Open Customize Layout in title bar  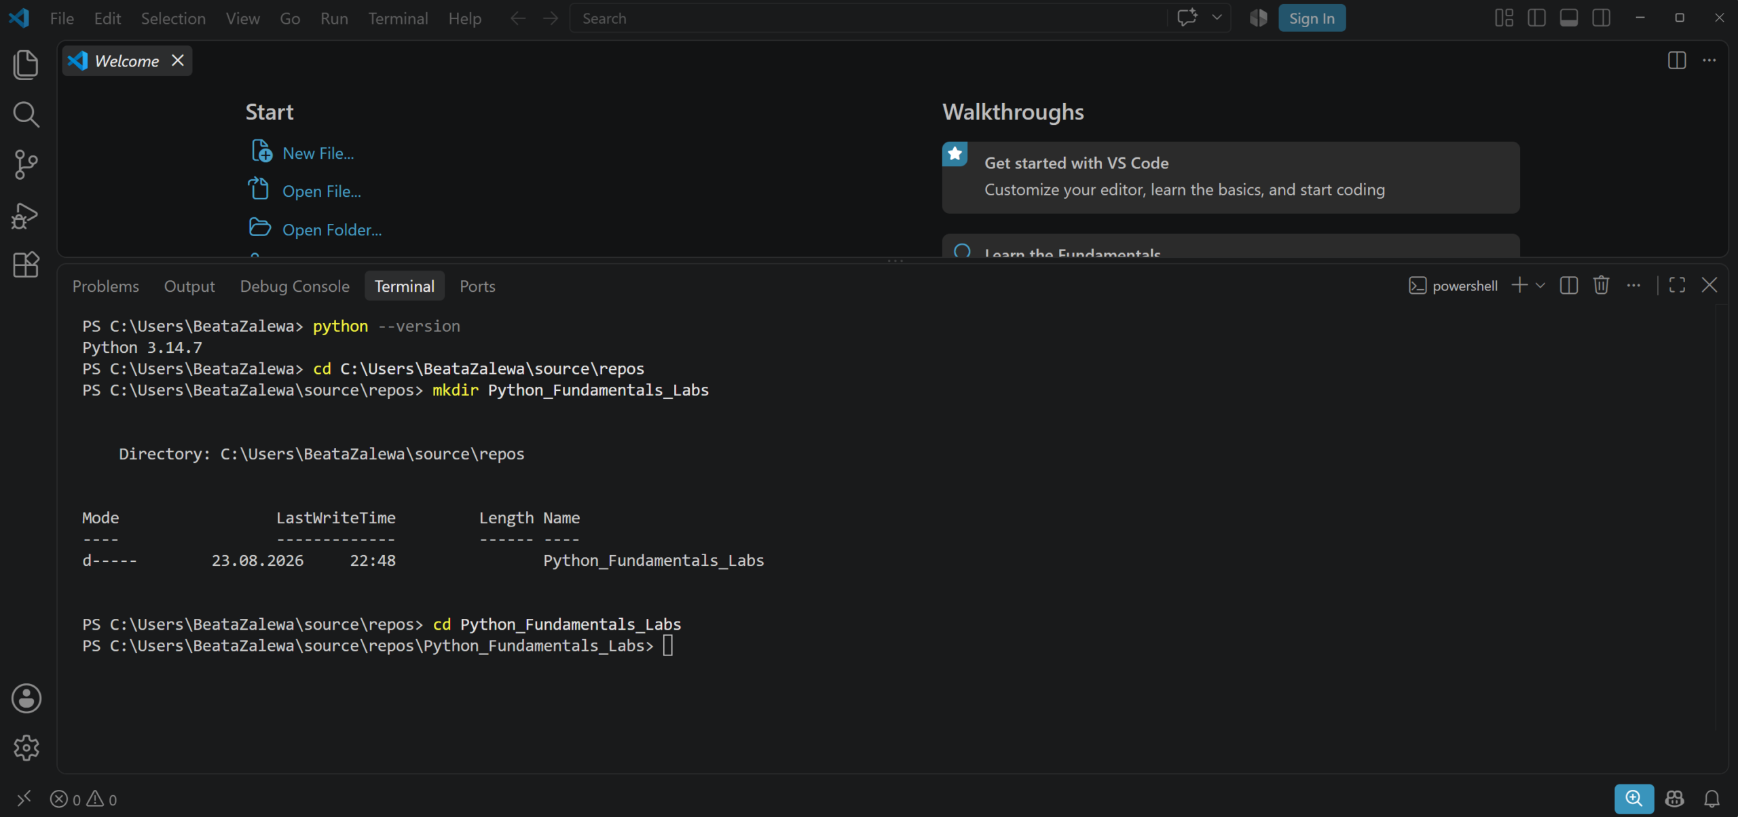[x=1504, y=18]
